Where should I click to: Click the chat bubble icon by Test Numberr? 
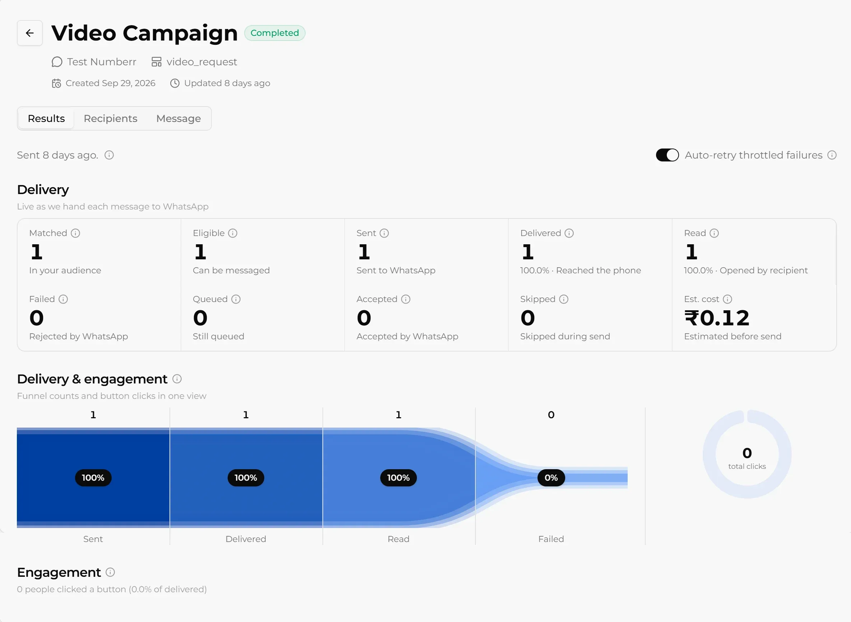(57, 62)
